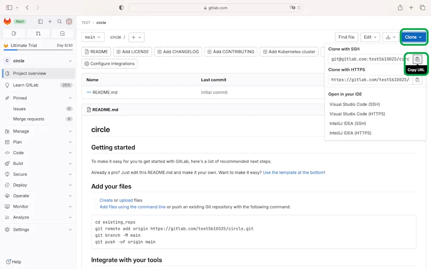Collapse the Pinned section in the sidebar
Viewport: 431px width, 269px height.
click(x=71, y=98)
